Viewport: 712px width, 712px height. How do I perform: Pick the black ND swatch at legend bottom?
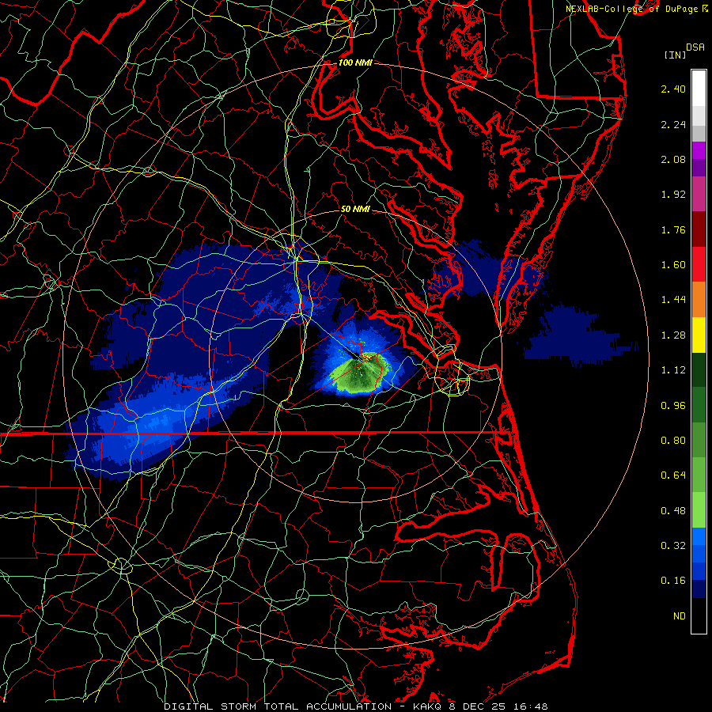click(x=699, y=615)
